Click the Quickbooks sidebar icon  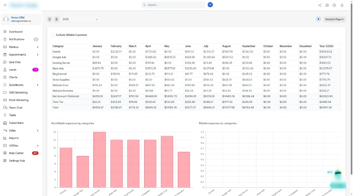5,85
